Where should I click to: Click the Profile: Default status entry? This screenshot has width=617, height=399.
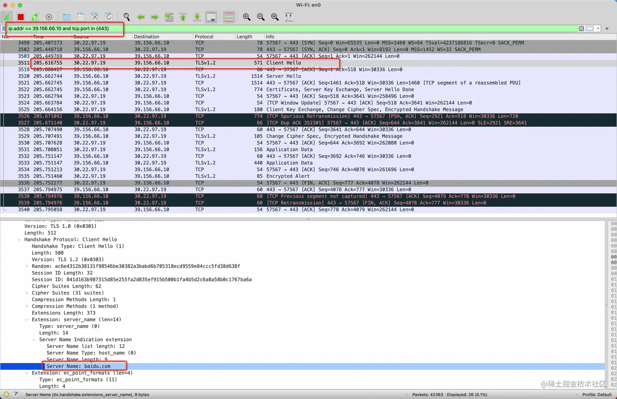tap(597, 395)
